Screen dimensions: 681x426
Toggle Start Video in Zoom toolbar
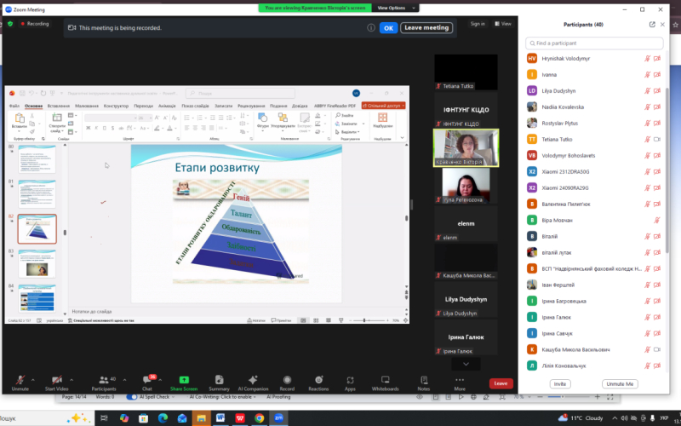point(56,383)
